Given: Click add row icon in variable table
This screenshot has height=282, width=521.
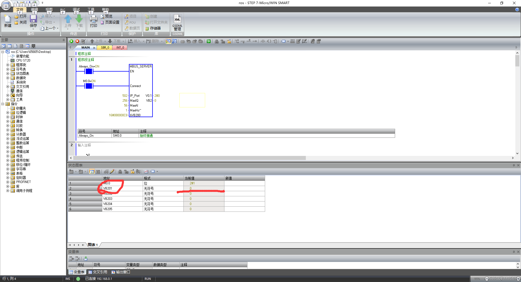Looking at the screenshot, I should tap(71, 258).
